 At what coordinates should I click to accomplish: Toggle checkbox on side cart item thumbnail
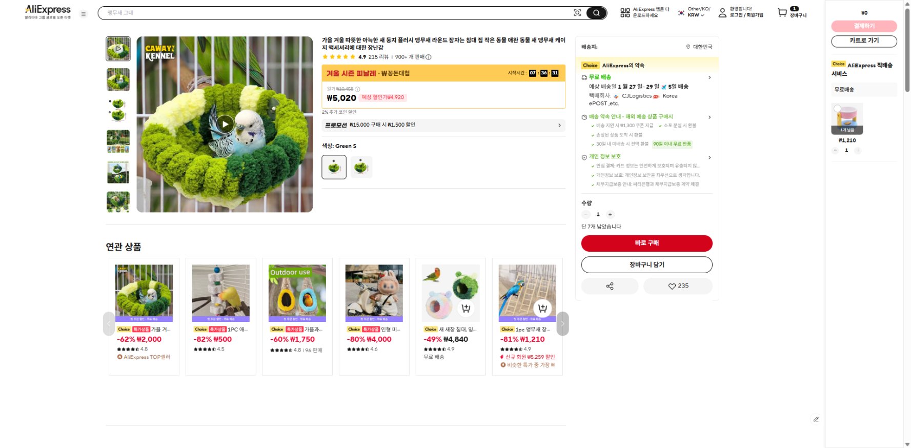837,108
